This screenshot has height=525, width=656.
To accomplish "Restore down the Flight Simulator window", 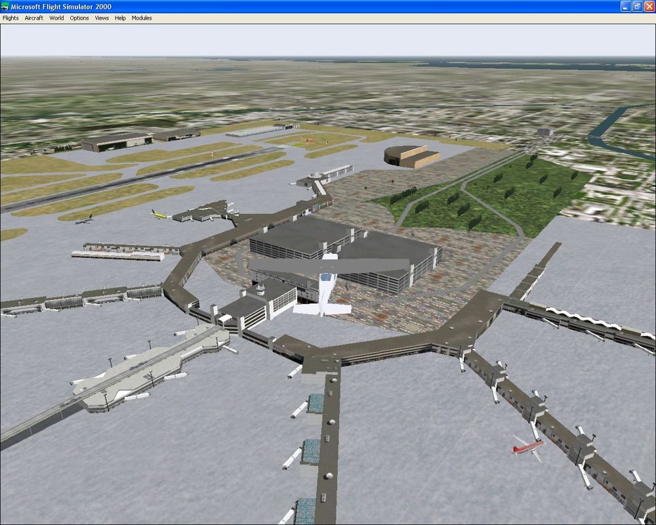I will coord(636,6).
